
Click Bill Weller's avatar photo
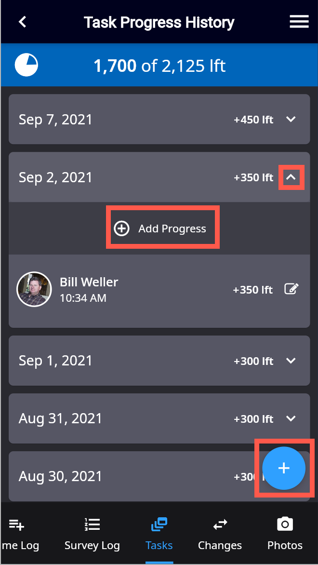tap(34, 289)
